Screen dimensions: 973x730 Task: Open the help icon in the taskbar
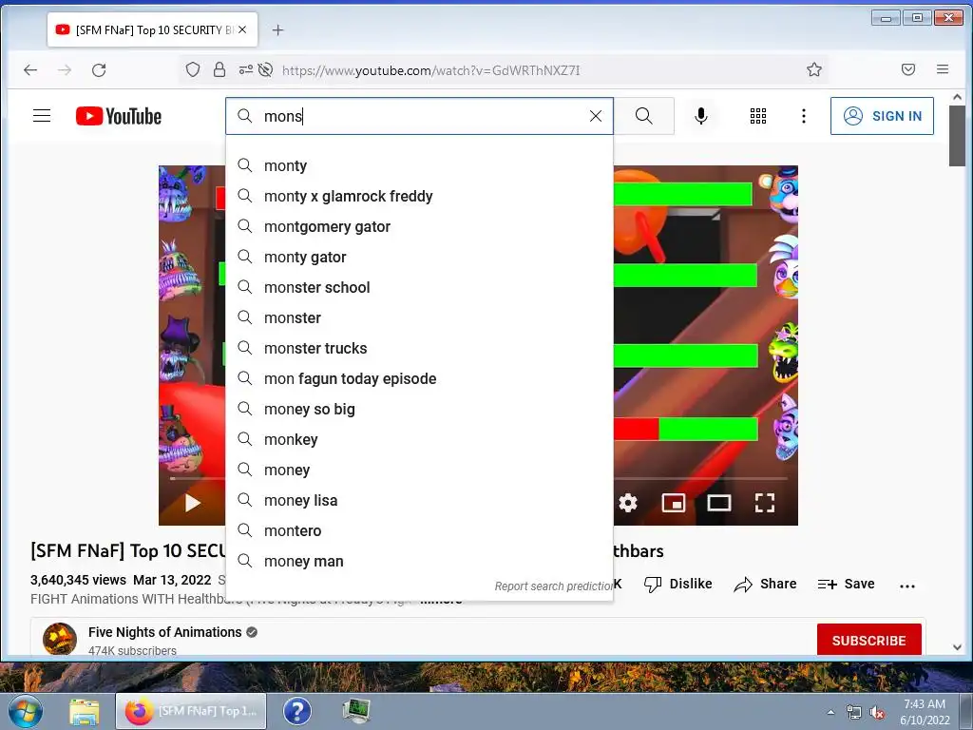tap(297, 711)
